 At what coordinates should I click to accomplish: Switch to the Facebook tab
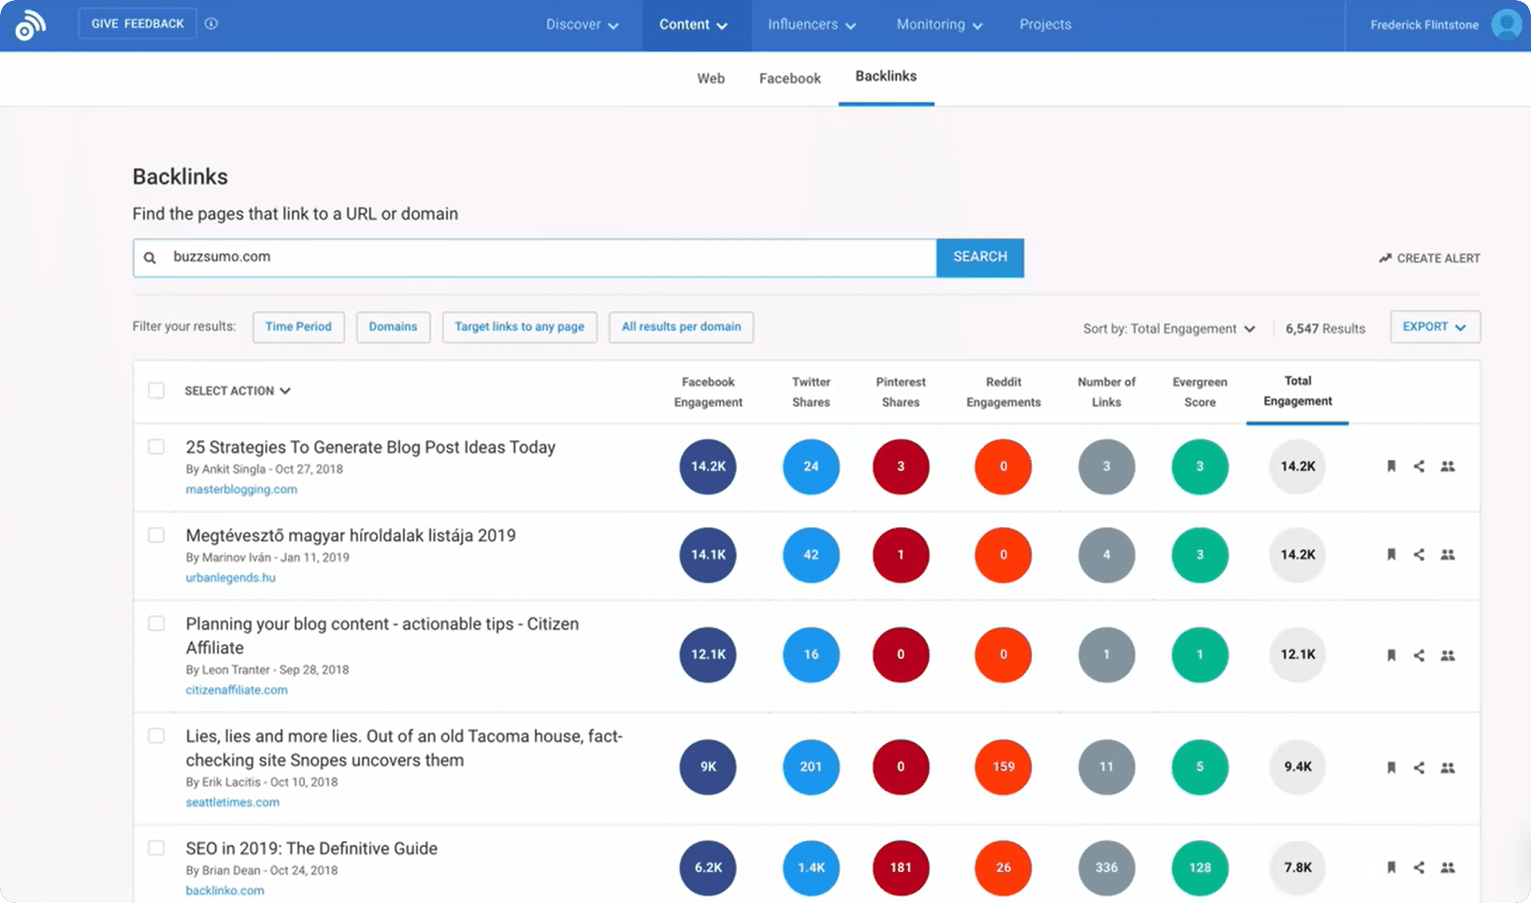click(x=790, y=79)
